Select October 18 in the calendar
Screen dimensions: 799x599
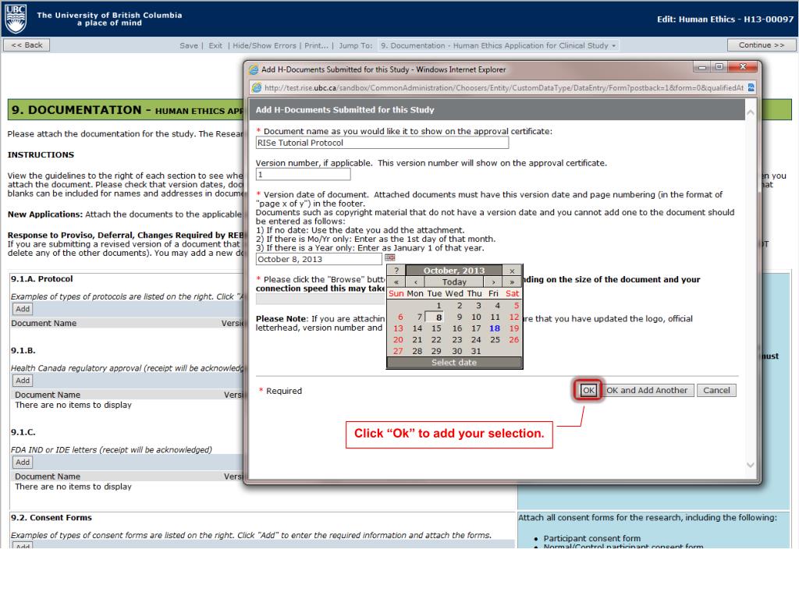coord(494,328)
